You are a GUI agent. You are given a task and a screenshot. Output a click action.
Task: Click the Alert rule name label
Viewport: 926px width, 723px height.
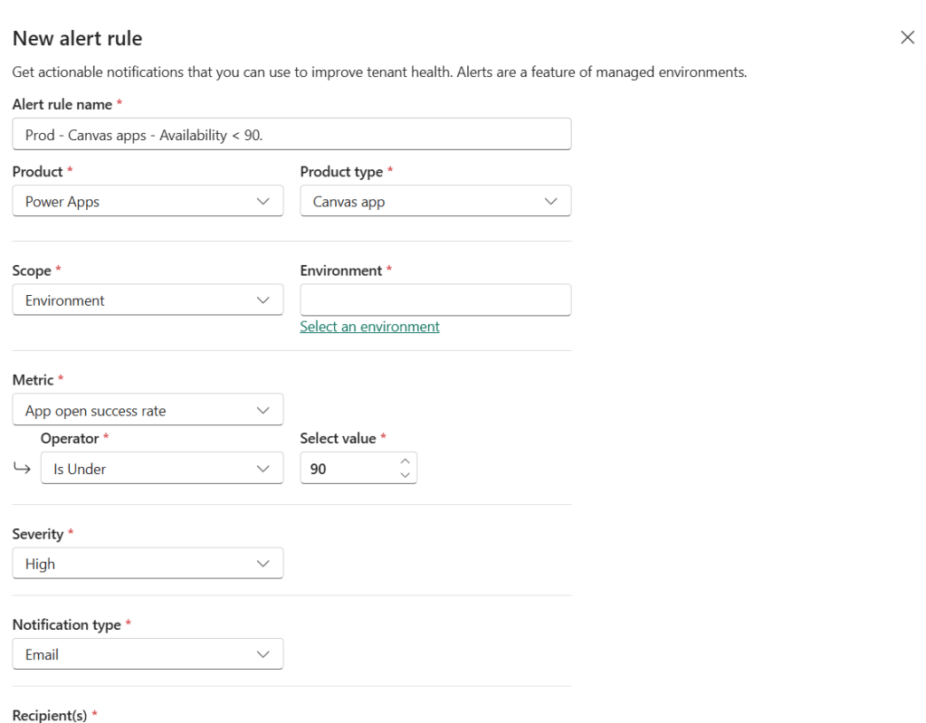(62, 105)
